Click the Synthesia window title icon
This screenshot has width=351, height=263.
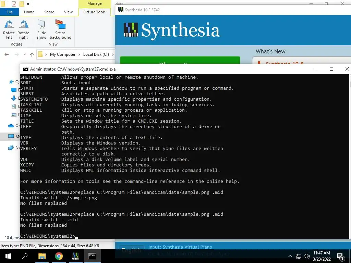click(121, 10)
